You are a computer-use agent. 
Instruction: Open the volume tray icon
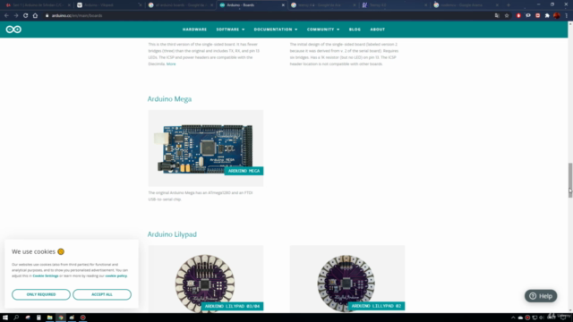pyautogui.click(x=542, y=318)
